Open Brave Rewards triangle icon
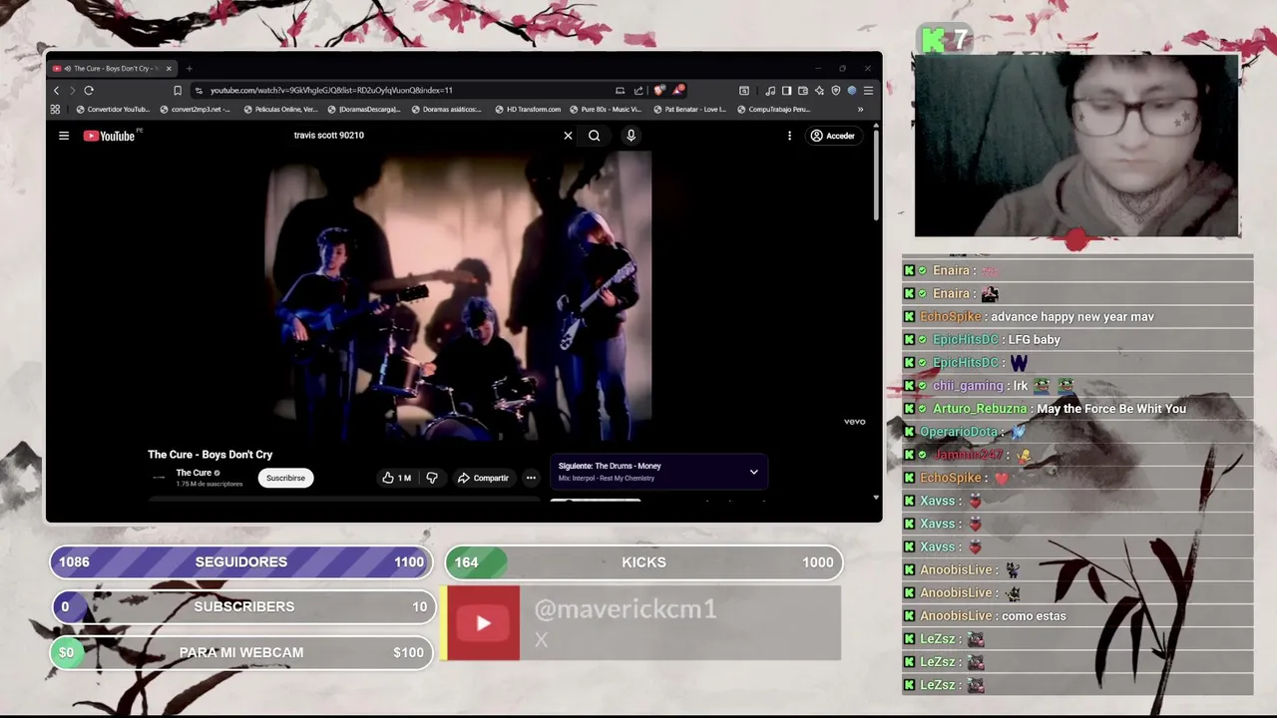The width and height of the screenshot is (1277, 718). tap(678, 90)
